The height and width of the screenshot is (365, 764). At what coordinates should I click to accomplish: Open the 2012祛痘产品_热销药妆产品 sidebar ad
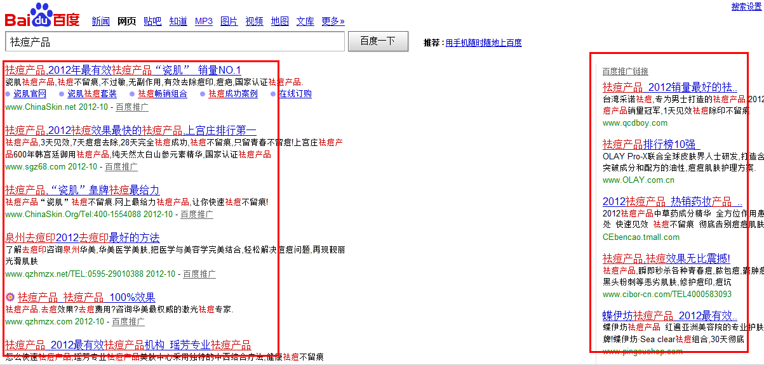[x=668, y=201]
